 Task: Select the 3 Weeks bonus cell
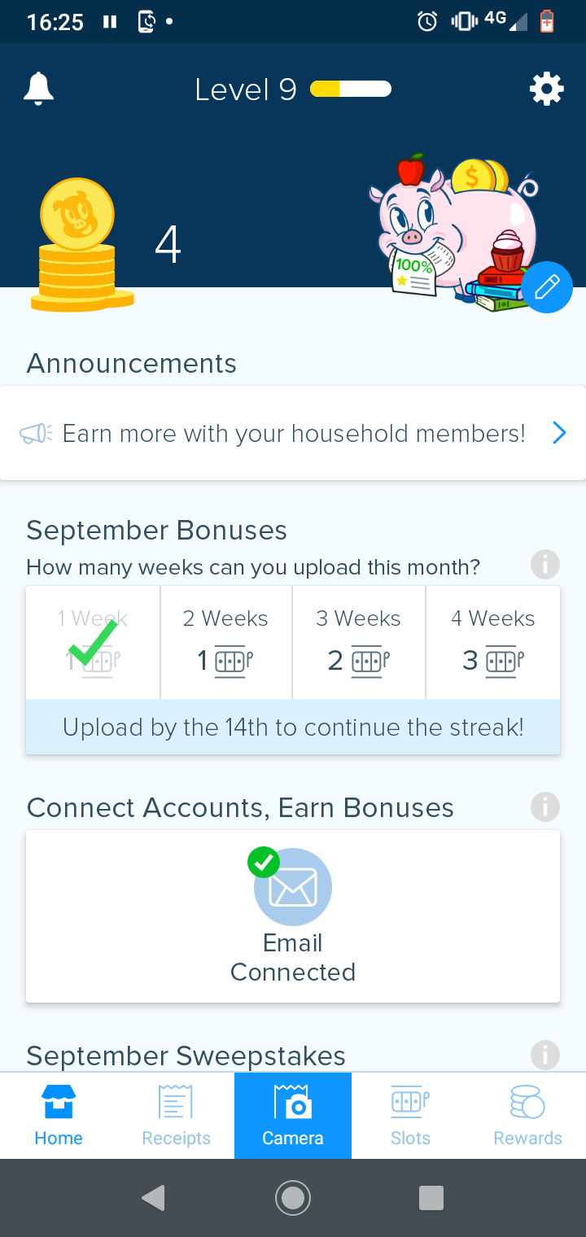click(x=358, y=643)
